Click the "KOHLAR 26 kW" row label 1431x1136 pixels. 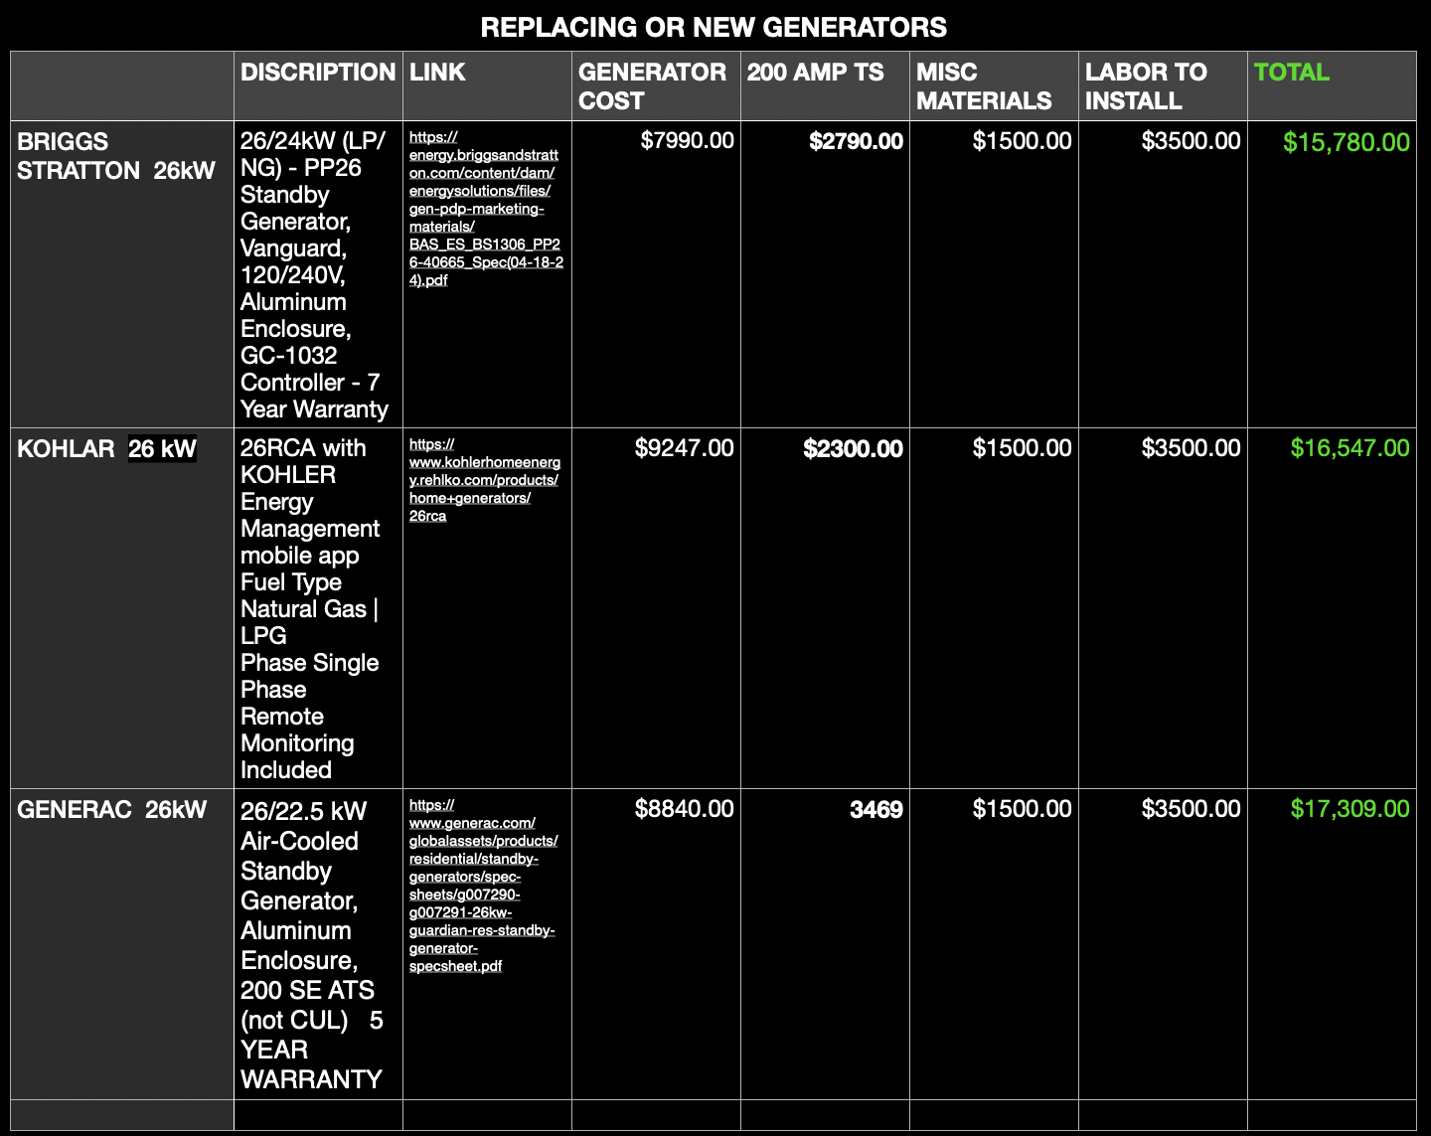[x=106, y=449]
